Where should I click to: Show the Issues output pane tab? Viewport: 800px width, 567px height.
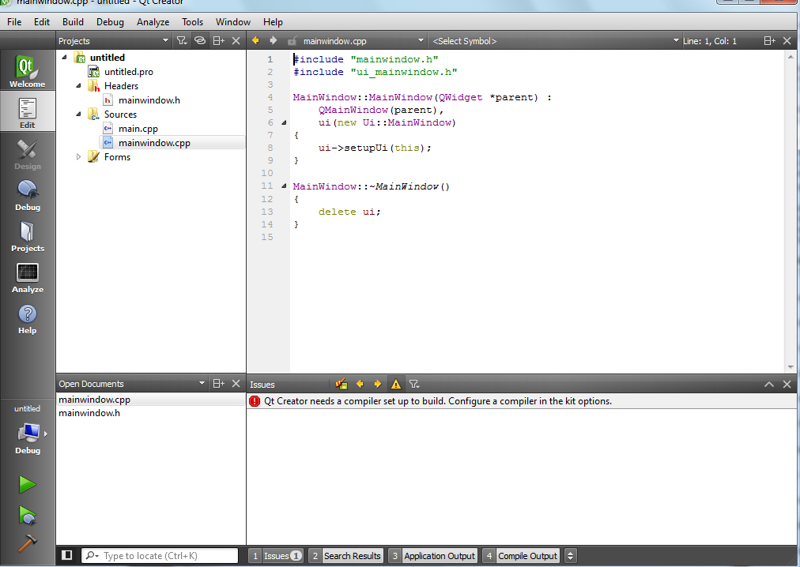pyautogui.click(x=277, y=556)
